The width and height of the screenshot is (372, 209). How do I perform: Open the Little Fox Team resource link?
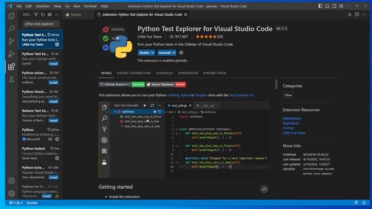pyautogui.click(x=294, y=133)
